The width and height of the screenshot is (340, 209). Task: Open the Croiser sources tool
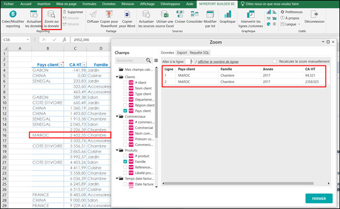coord(180,17)
